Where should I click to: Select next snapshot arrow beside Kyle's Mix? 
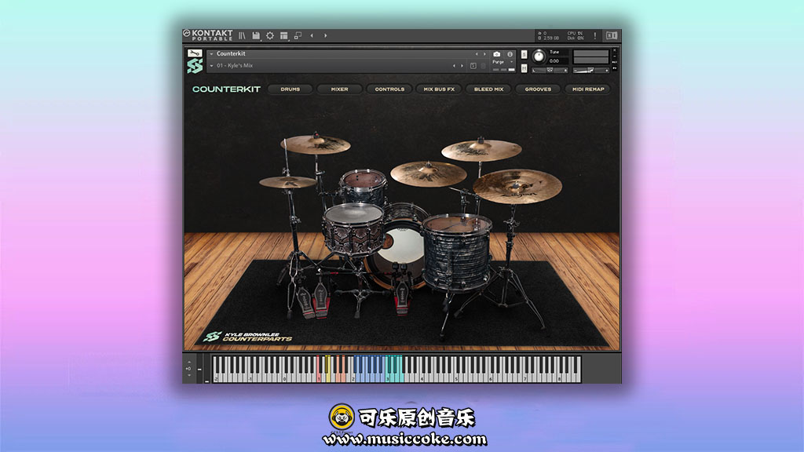click(x=462, y=66)
